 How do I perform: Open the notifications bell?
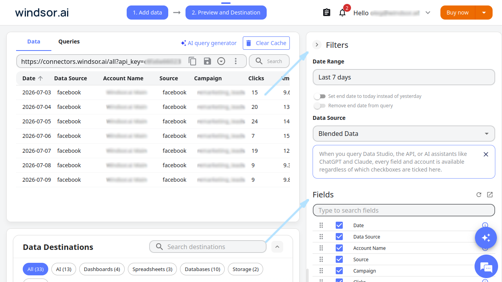[342, 13]
